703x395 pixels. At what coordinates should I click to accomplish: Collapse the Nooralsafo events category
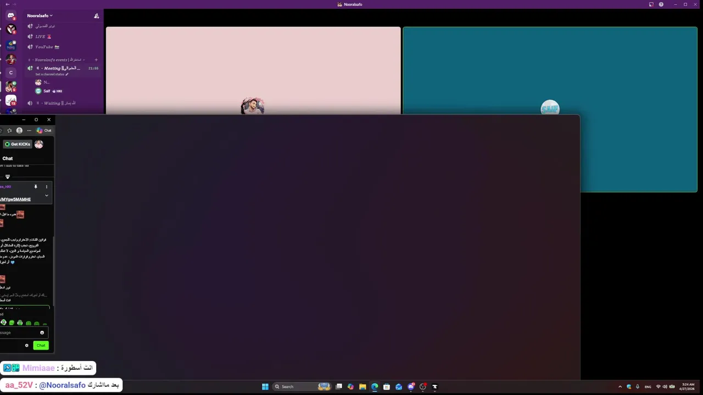[58, 60]
